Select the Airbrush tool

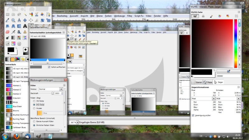pyautogui.click(x=13, y=32)
